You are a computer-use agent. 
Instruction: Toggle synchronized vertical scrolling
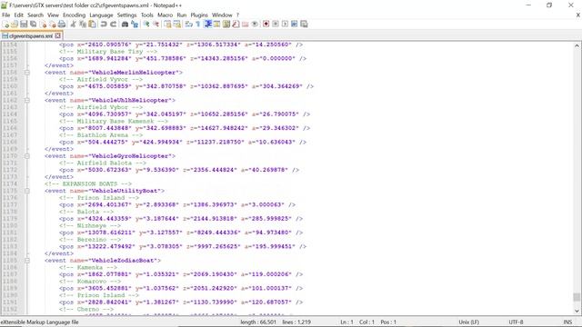pos(167,25)
